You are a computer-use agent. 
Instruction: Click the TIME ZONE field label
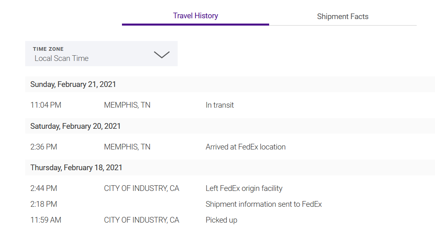(x=48, y=49)
